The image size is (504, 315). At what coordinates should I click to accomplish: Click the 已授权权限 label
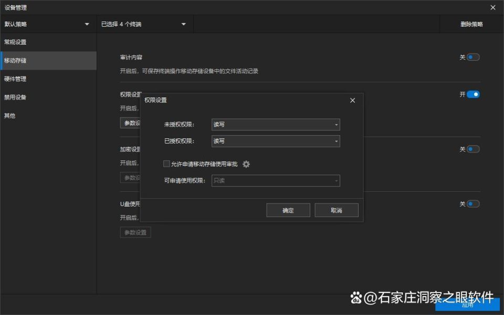pyautogui.click(x=179, y=141)
